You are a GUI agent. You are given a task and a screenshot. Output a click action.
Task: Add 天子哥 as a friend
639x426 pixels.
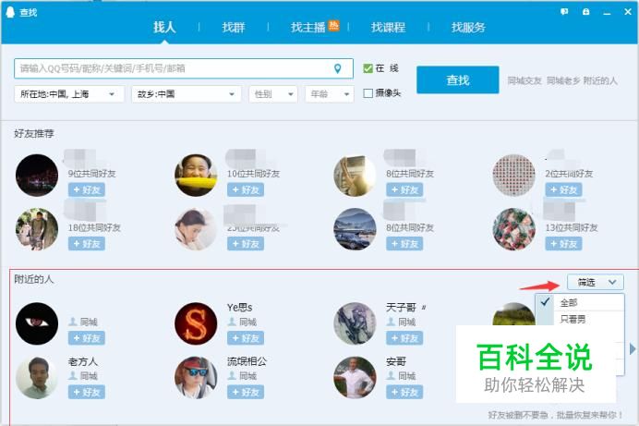tap(404, 338)
